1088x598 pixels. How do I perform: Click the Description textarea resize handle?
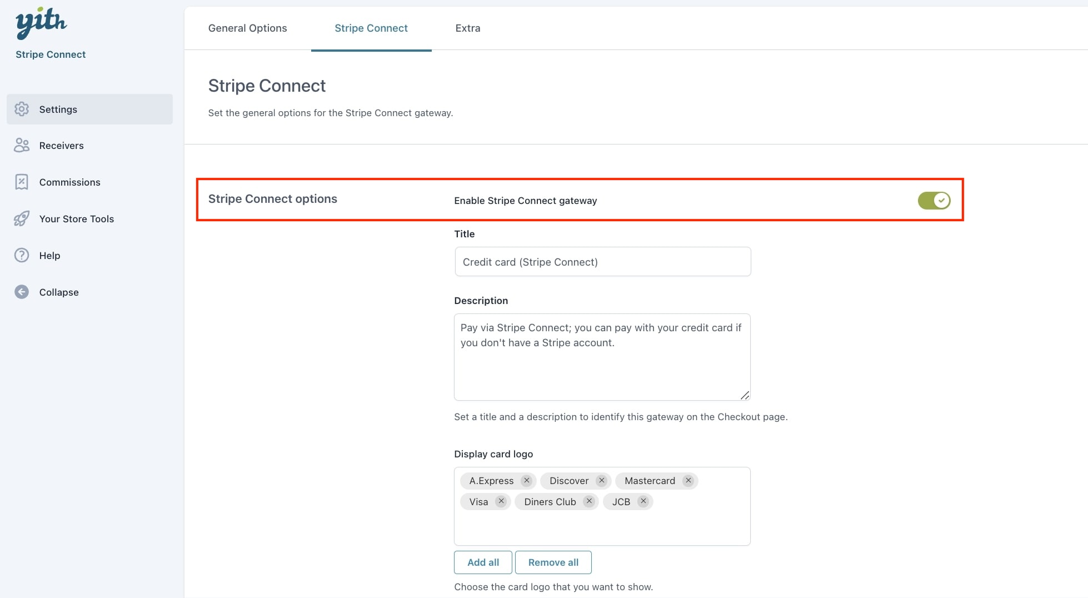coord(745,395)
